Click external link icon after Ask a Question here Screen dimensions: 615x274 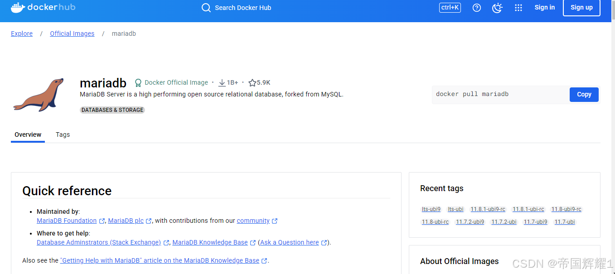tap(324, 243)
